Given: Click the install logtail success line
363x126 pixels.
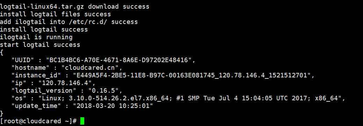Looking at the screenshot, I should (x=44, y=30).
